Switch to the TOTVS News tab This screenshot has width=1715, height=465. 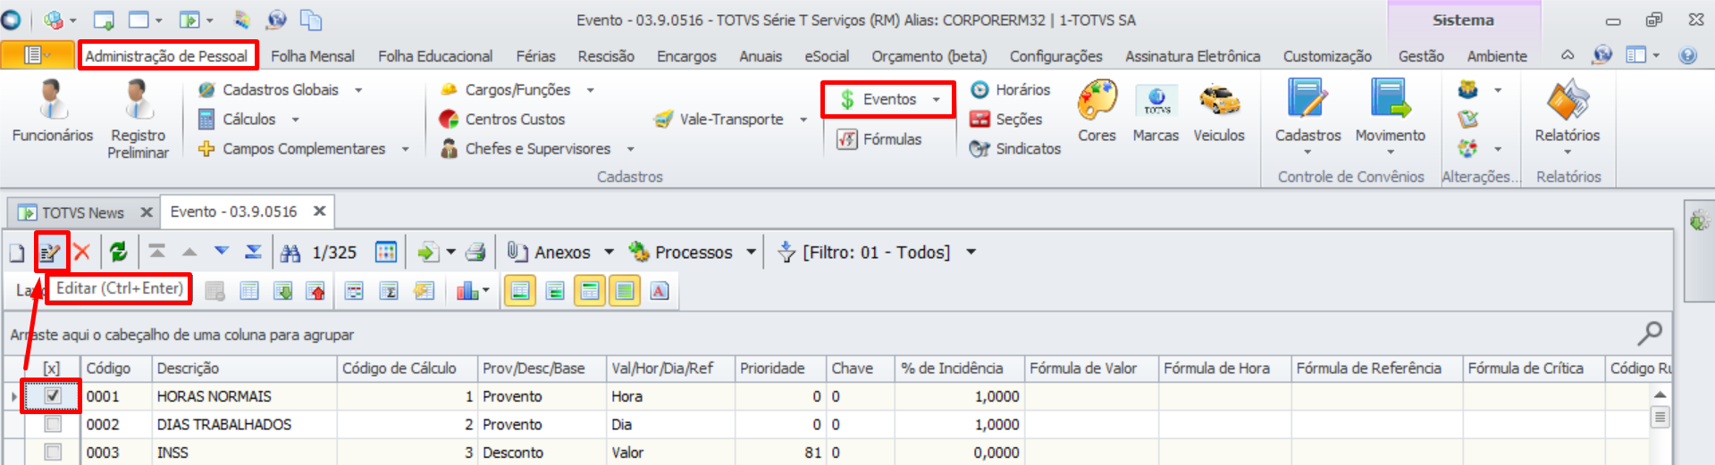[x=82, y=213]
